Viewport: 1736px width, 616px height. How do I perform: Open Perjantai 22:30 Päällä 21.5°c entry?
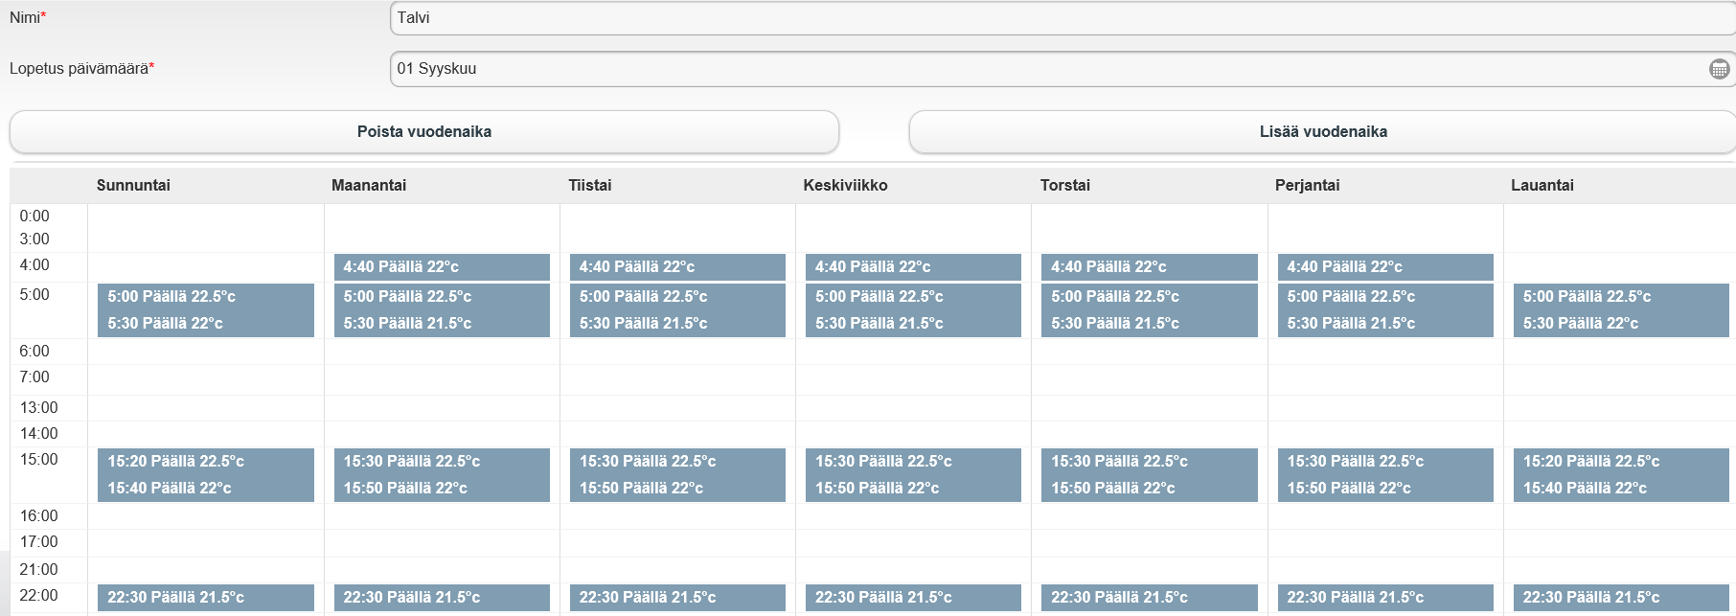pos(1385,598)
